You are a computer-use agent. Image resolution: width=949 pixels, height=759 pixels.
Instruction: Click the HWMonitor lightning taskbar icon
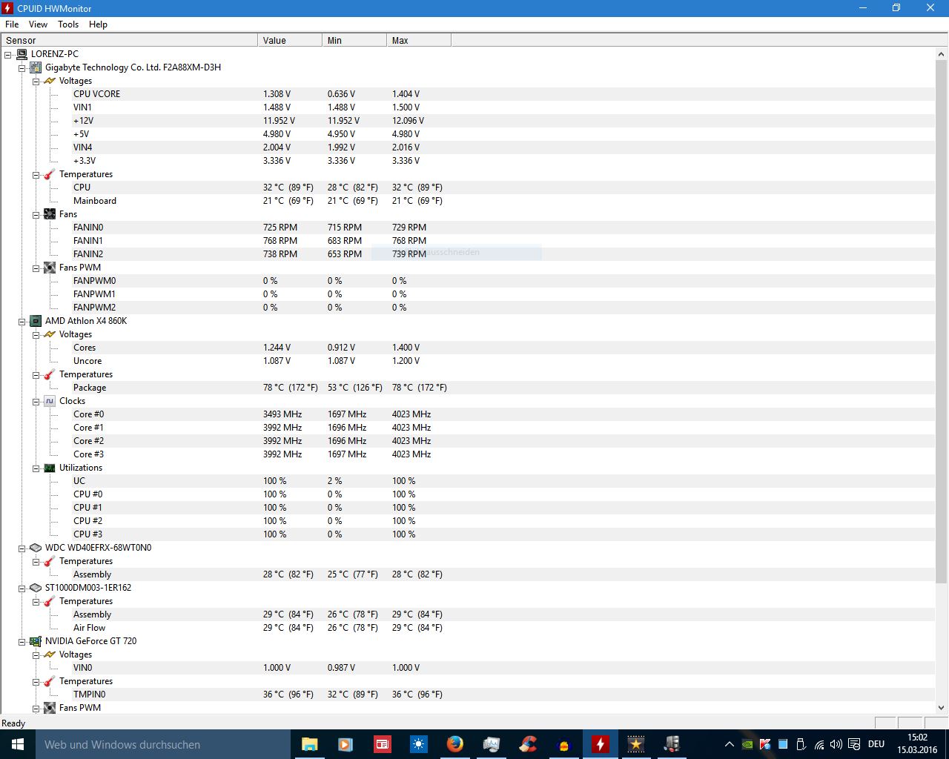(x=600, y=744)
